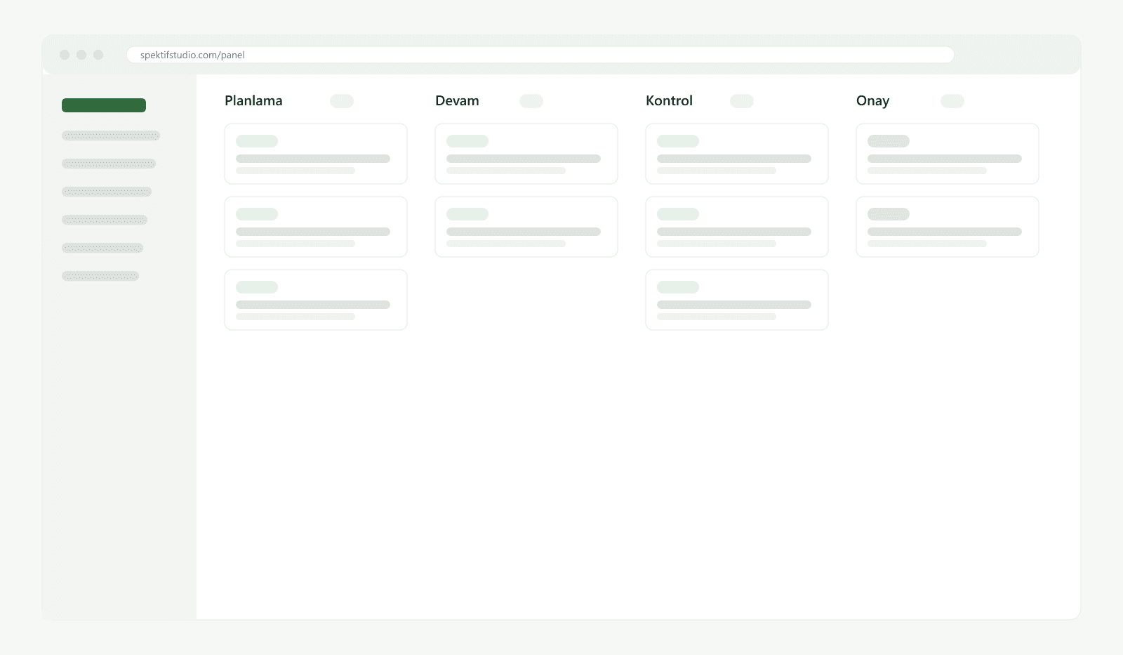The image size is (1123, 655).
Task: Open the first card under Planlama
Action: pos(316,154)
